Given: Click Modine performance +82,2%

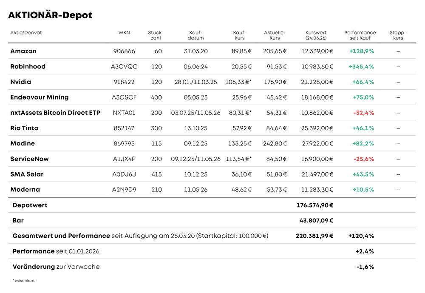Looking at the screenshot, I should coord(363,143).
